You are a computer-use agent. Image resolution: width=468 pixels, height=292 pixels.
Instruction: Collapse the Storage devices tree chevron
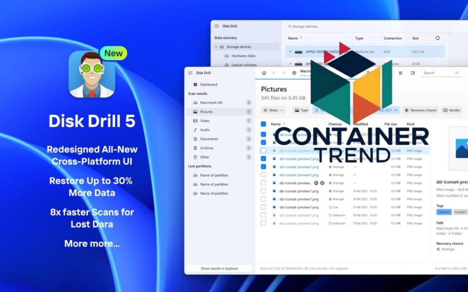tap(216, 47)
